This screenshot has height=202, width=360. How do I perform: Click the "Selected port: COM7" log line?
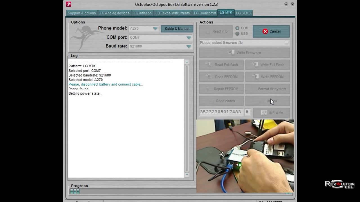pos(85,71)
